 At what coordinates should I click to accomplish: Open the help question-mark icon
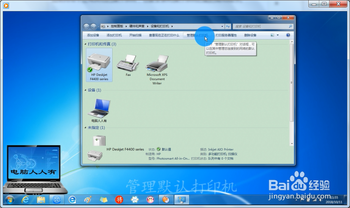coord(288,35)
